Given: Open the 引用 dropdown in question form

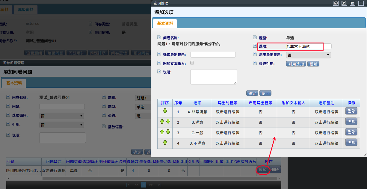Looking at the screenshot, I should click(x=62, y=125).
